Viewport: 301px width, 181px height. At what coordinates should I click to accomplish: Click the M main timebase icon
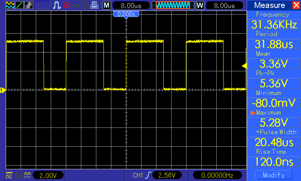coord(107,5)
